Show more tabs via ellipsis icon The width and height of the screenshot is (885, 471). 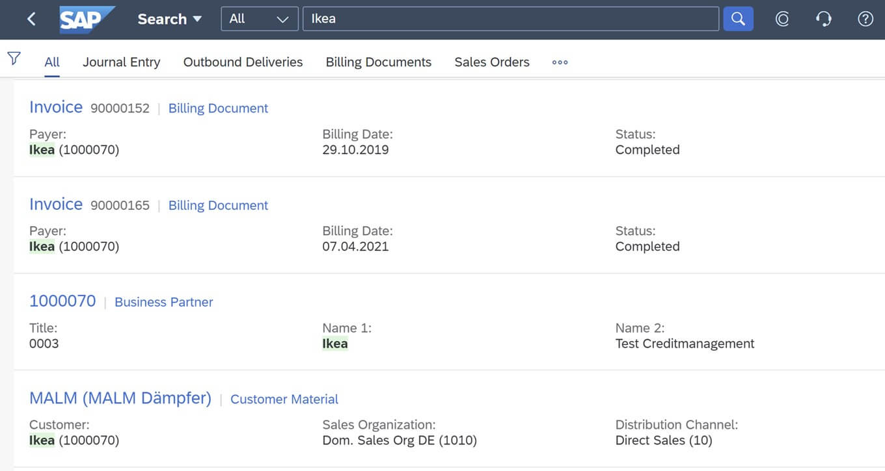click(x=560, y=62)
